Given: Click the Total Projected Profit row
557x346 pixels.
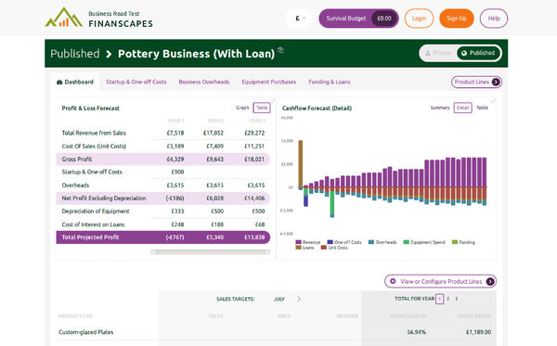Looking at the screenshot, I should [163, 237].
